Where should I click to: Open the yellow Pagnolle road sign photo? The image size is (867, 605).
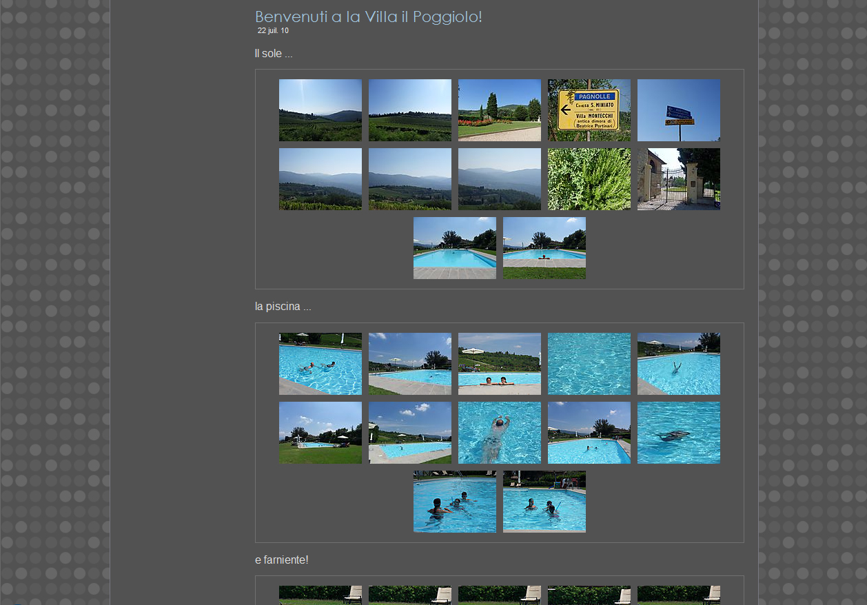pos(589,110)
